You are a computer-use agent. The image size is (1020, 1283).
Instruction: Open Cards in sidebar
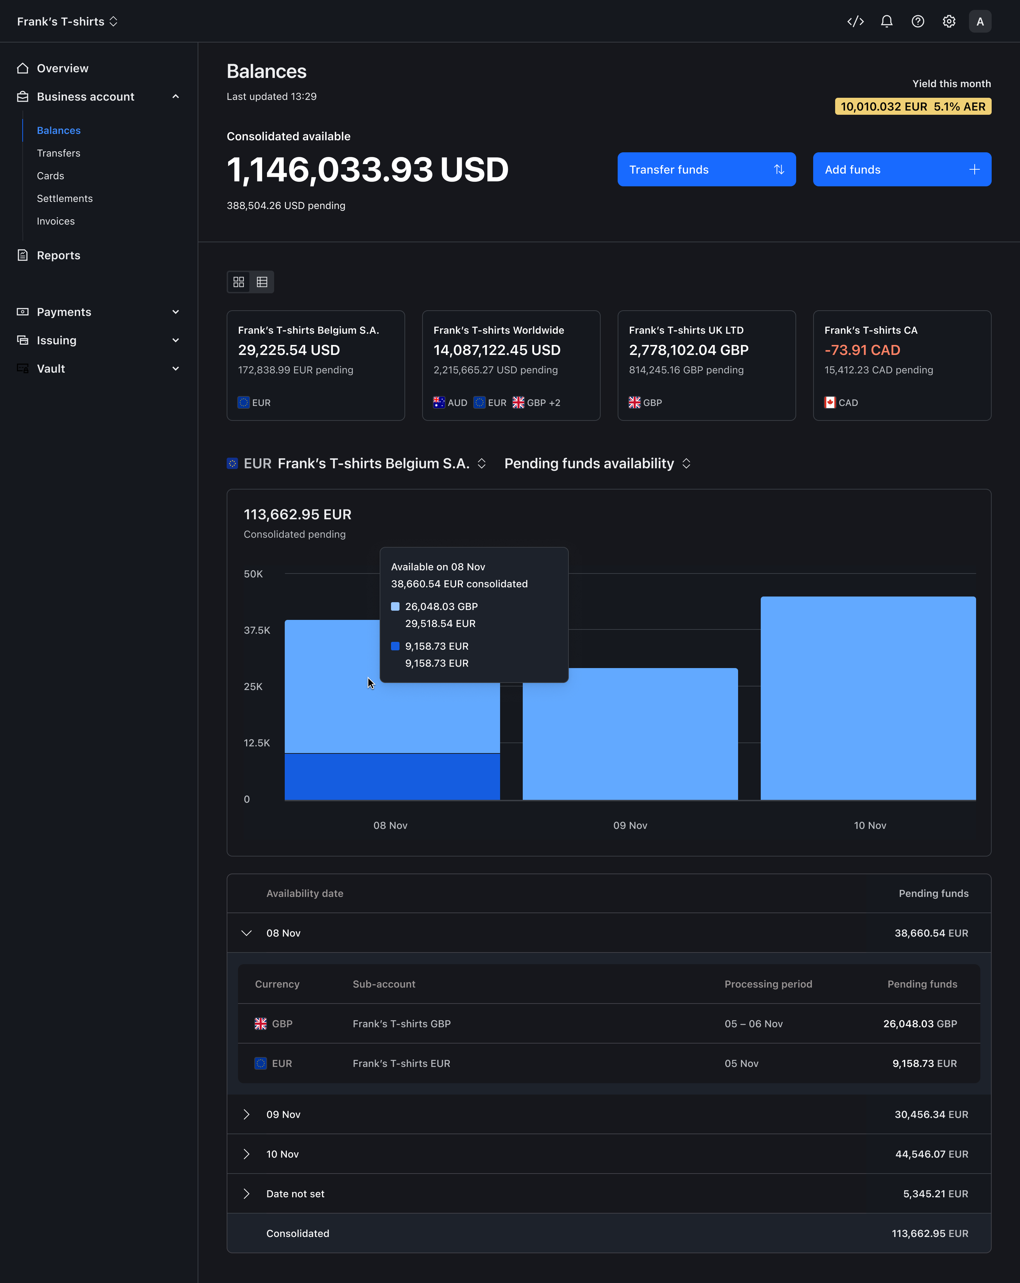coord(51,176)
